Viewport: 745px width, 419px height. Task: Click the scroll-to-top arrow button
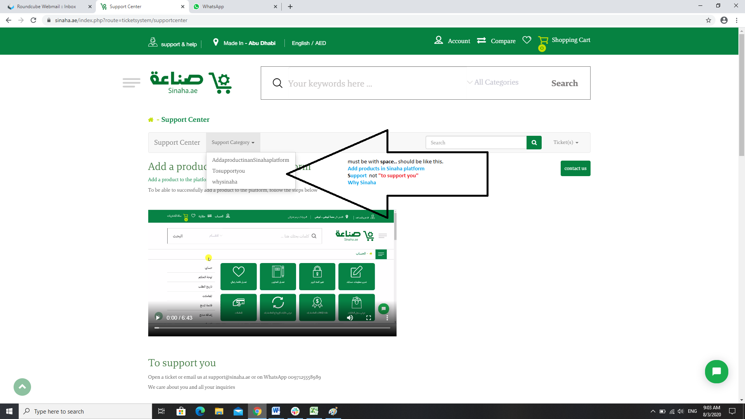coord(22,387)
